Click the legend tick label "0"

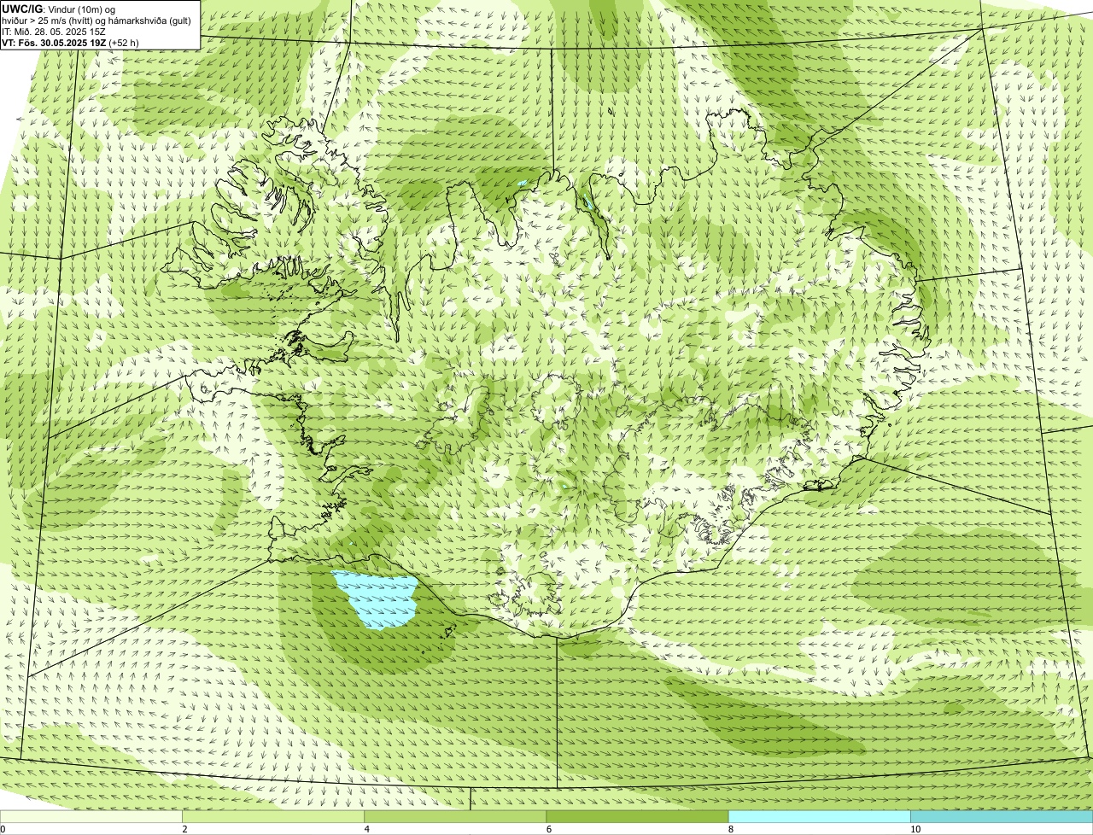coord(3,830)
